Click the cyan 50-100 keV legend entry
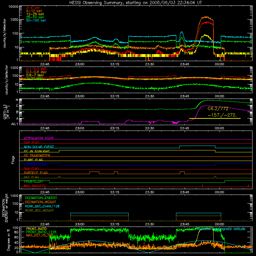The height and width of the screenshot is (256, 256). (36, 20)
